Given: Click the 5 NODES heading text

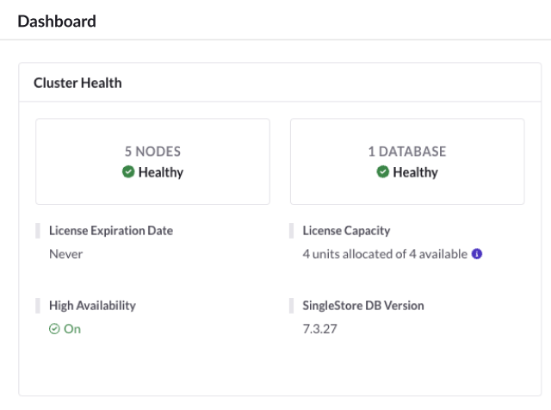Looking at the screenshot, I should 152,152.
